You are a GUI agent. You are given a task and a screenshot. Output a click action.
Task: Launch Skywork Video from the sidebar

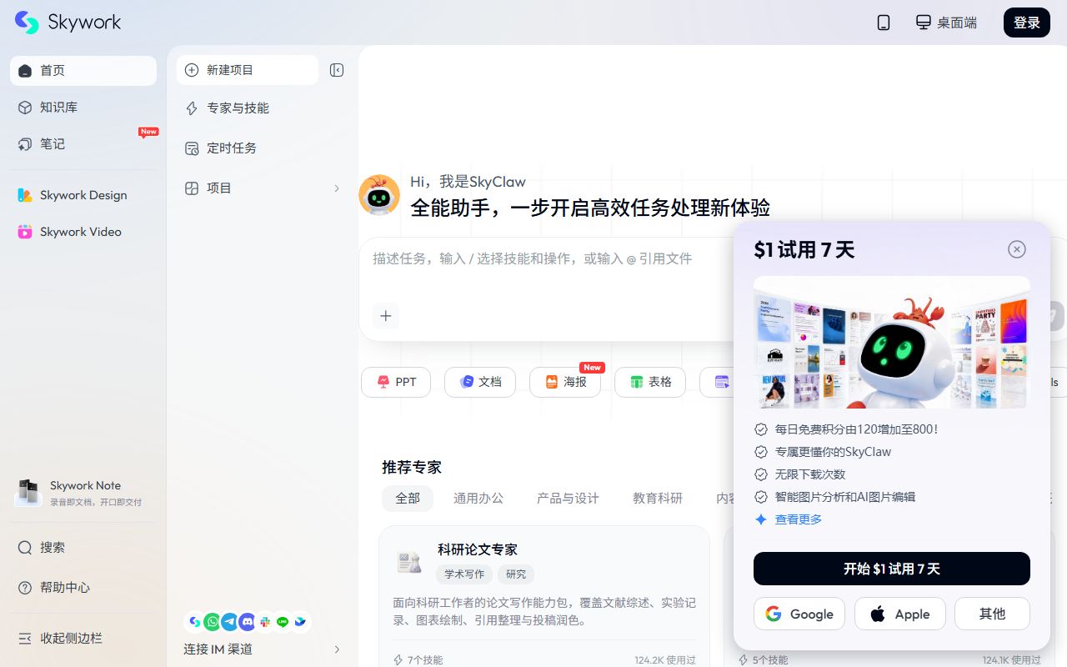[83, 232]
